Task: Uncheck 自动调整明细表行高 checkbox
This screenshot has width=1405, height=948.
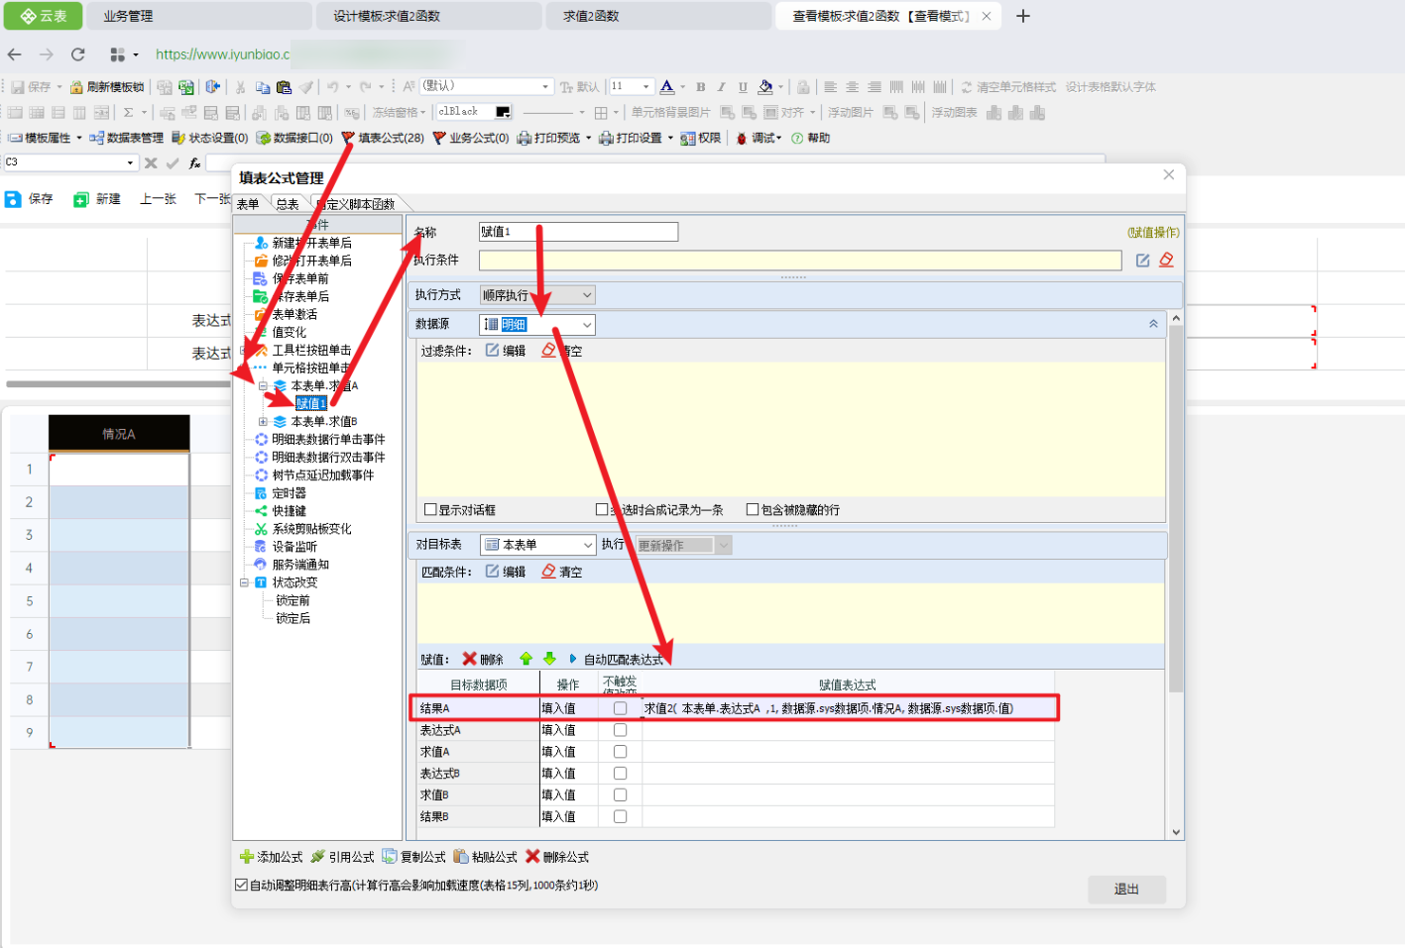Action: [241, 886]
